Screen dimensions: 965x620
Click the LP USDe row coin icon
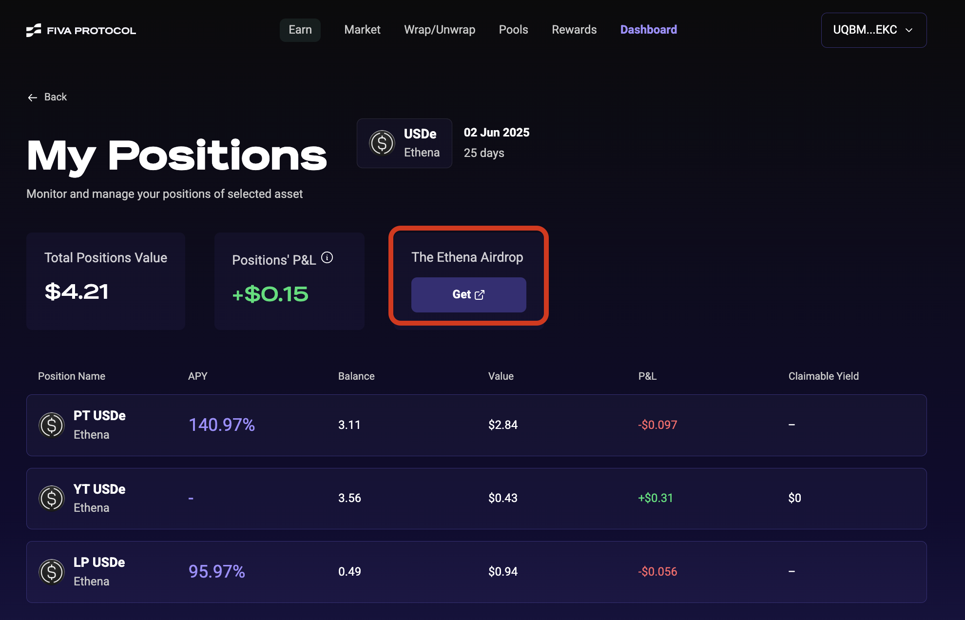pyautogui.click(x=52, y=572)
